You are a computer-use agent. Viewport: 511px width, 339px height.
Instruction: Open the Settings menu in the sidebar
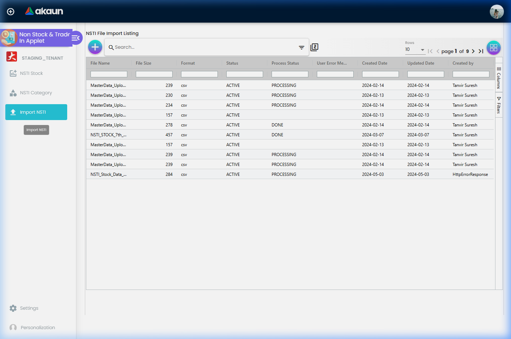pyautogui.click(x=29, y=308)
